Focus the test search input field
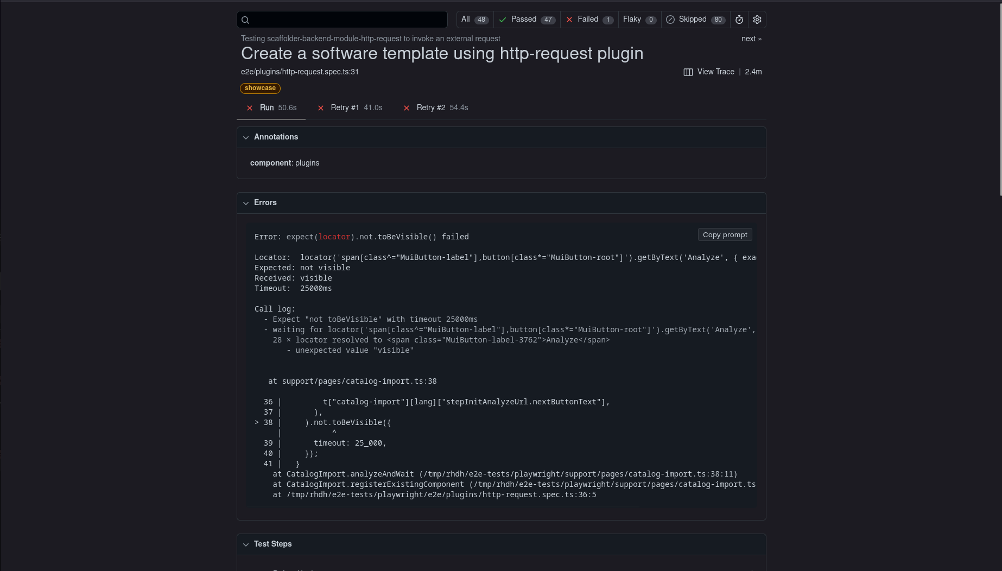1002x571 pixels. pyautogui.click(x=347, y=20)
